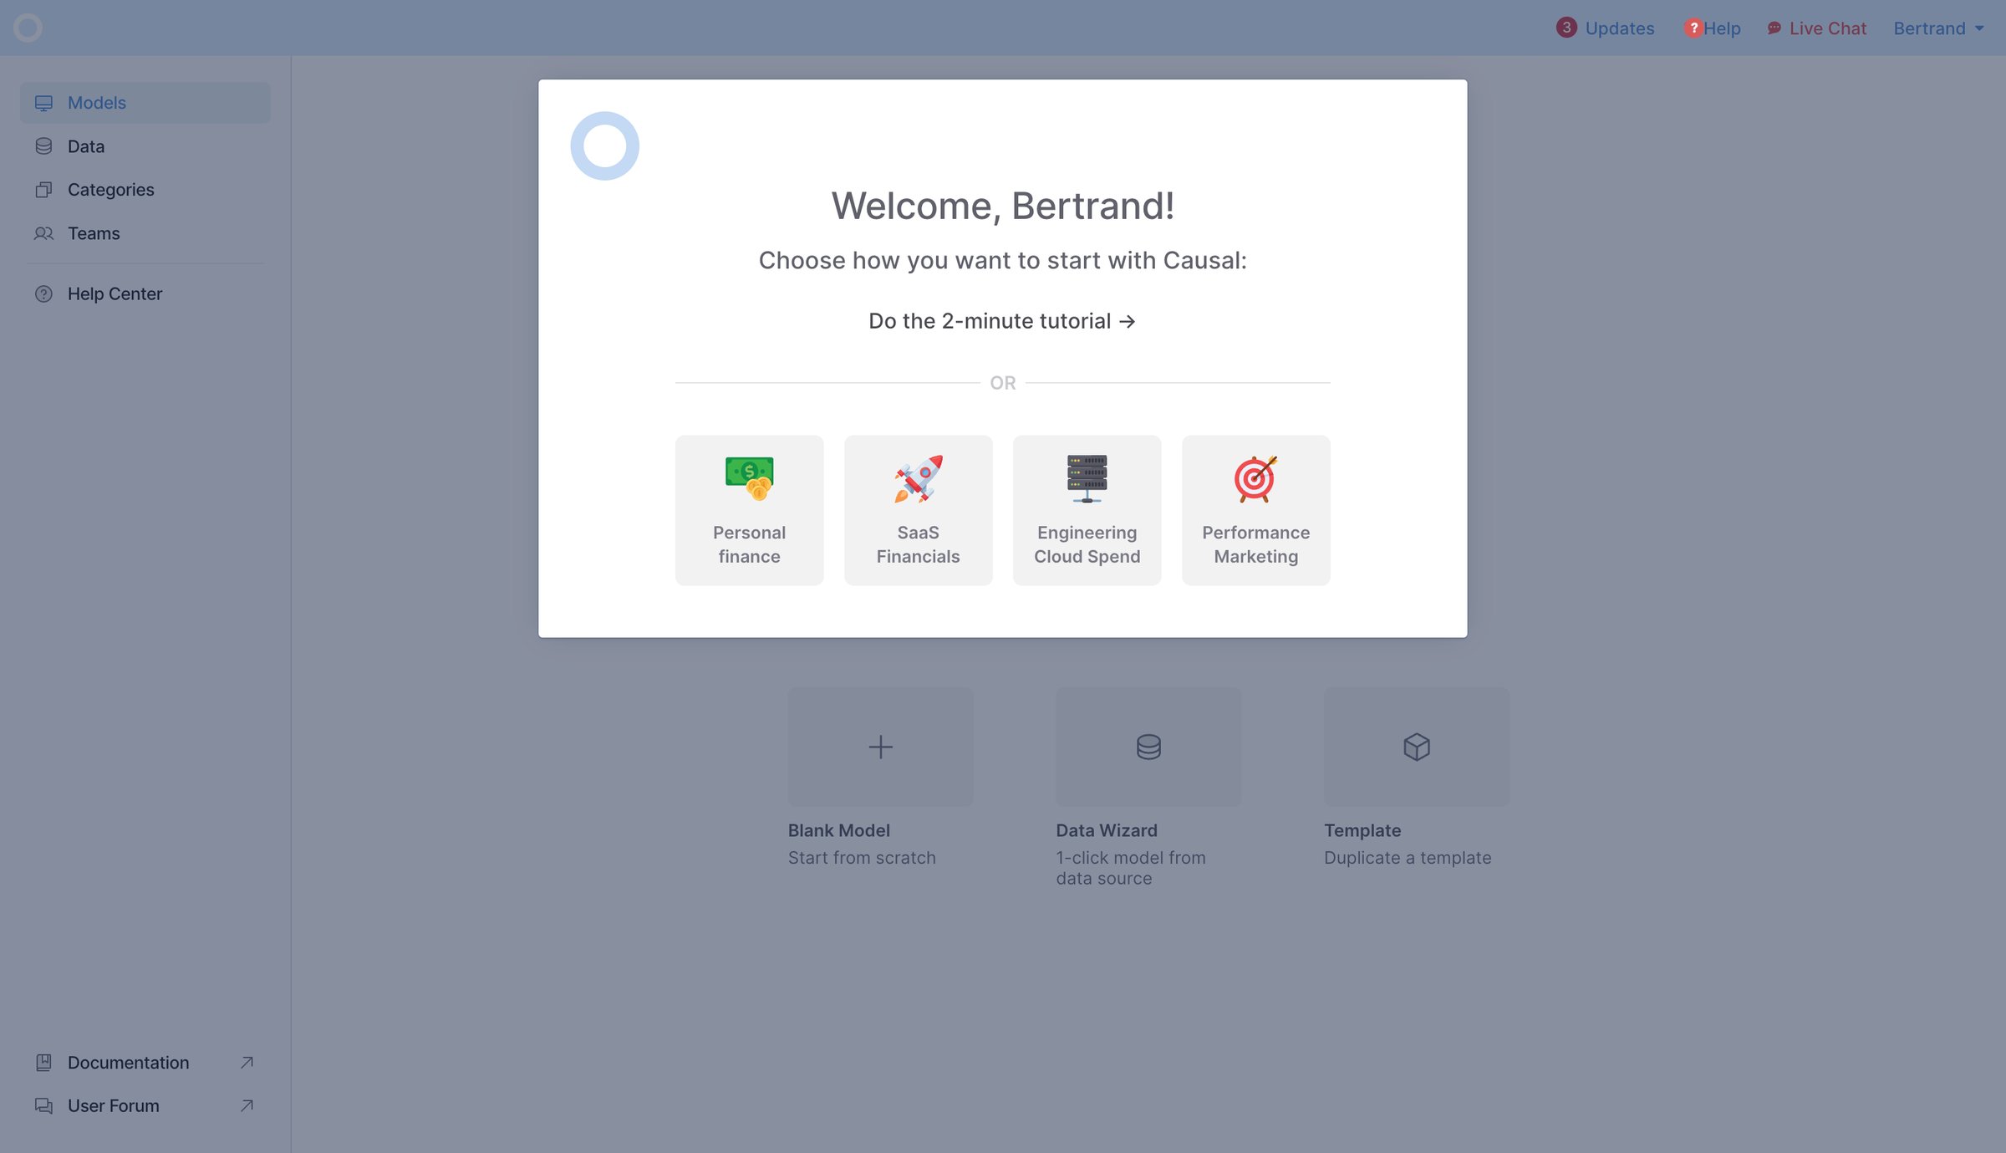Click the money emoji icon on Personal finance

click(x=749, y=478)
